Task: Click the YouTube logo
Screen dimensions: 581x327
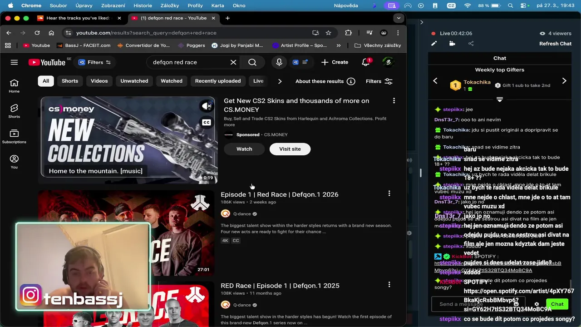Action: [x=47, y=62]
